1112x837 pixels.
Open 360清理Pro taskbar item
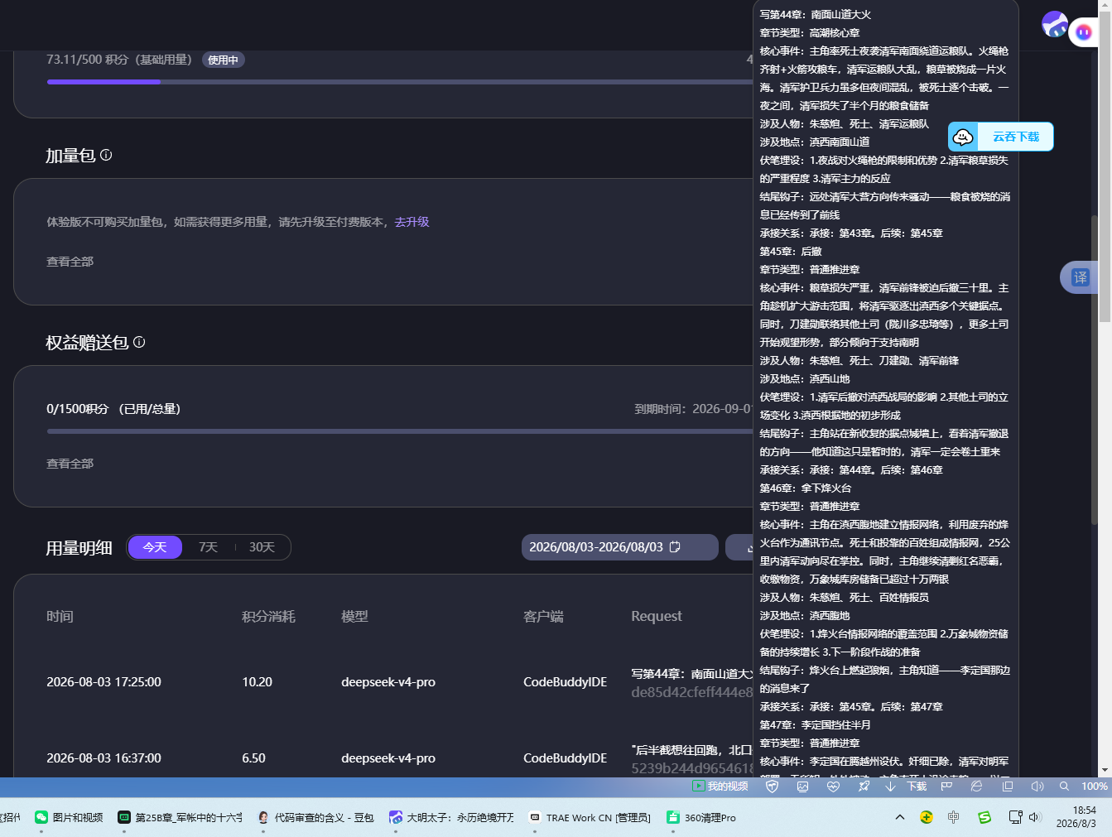pos(701,817)
